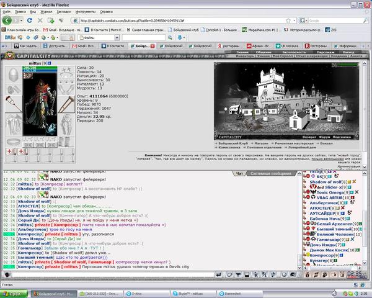
Task: Click the left-hand crutch weapon slot
Action: point(14,104)
